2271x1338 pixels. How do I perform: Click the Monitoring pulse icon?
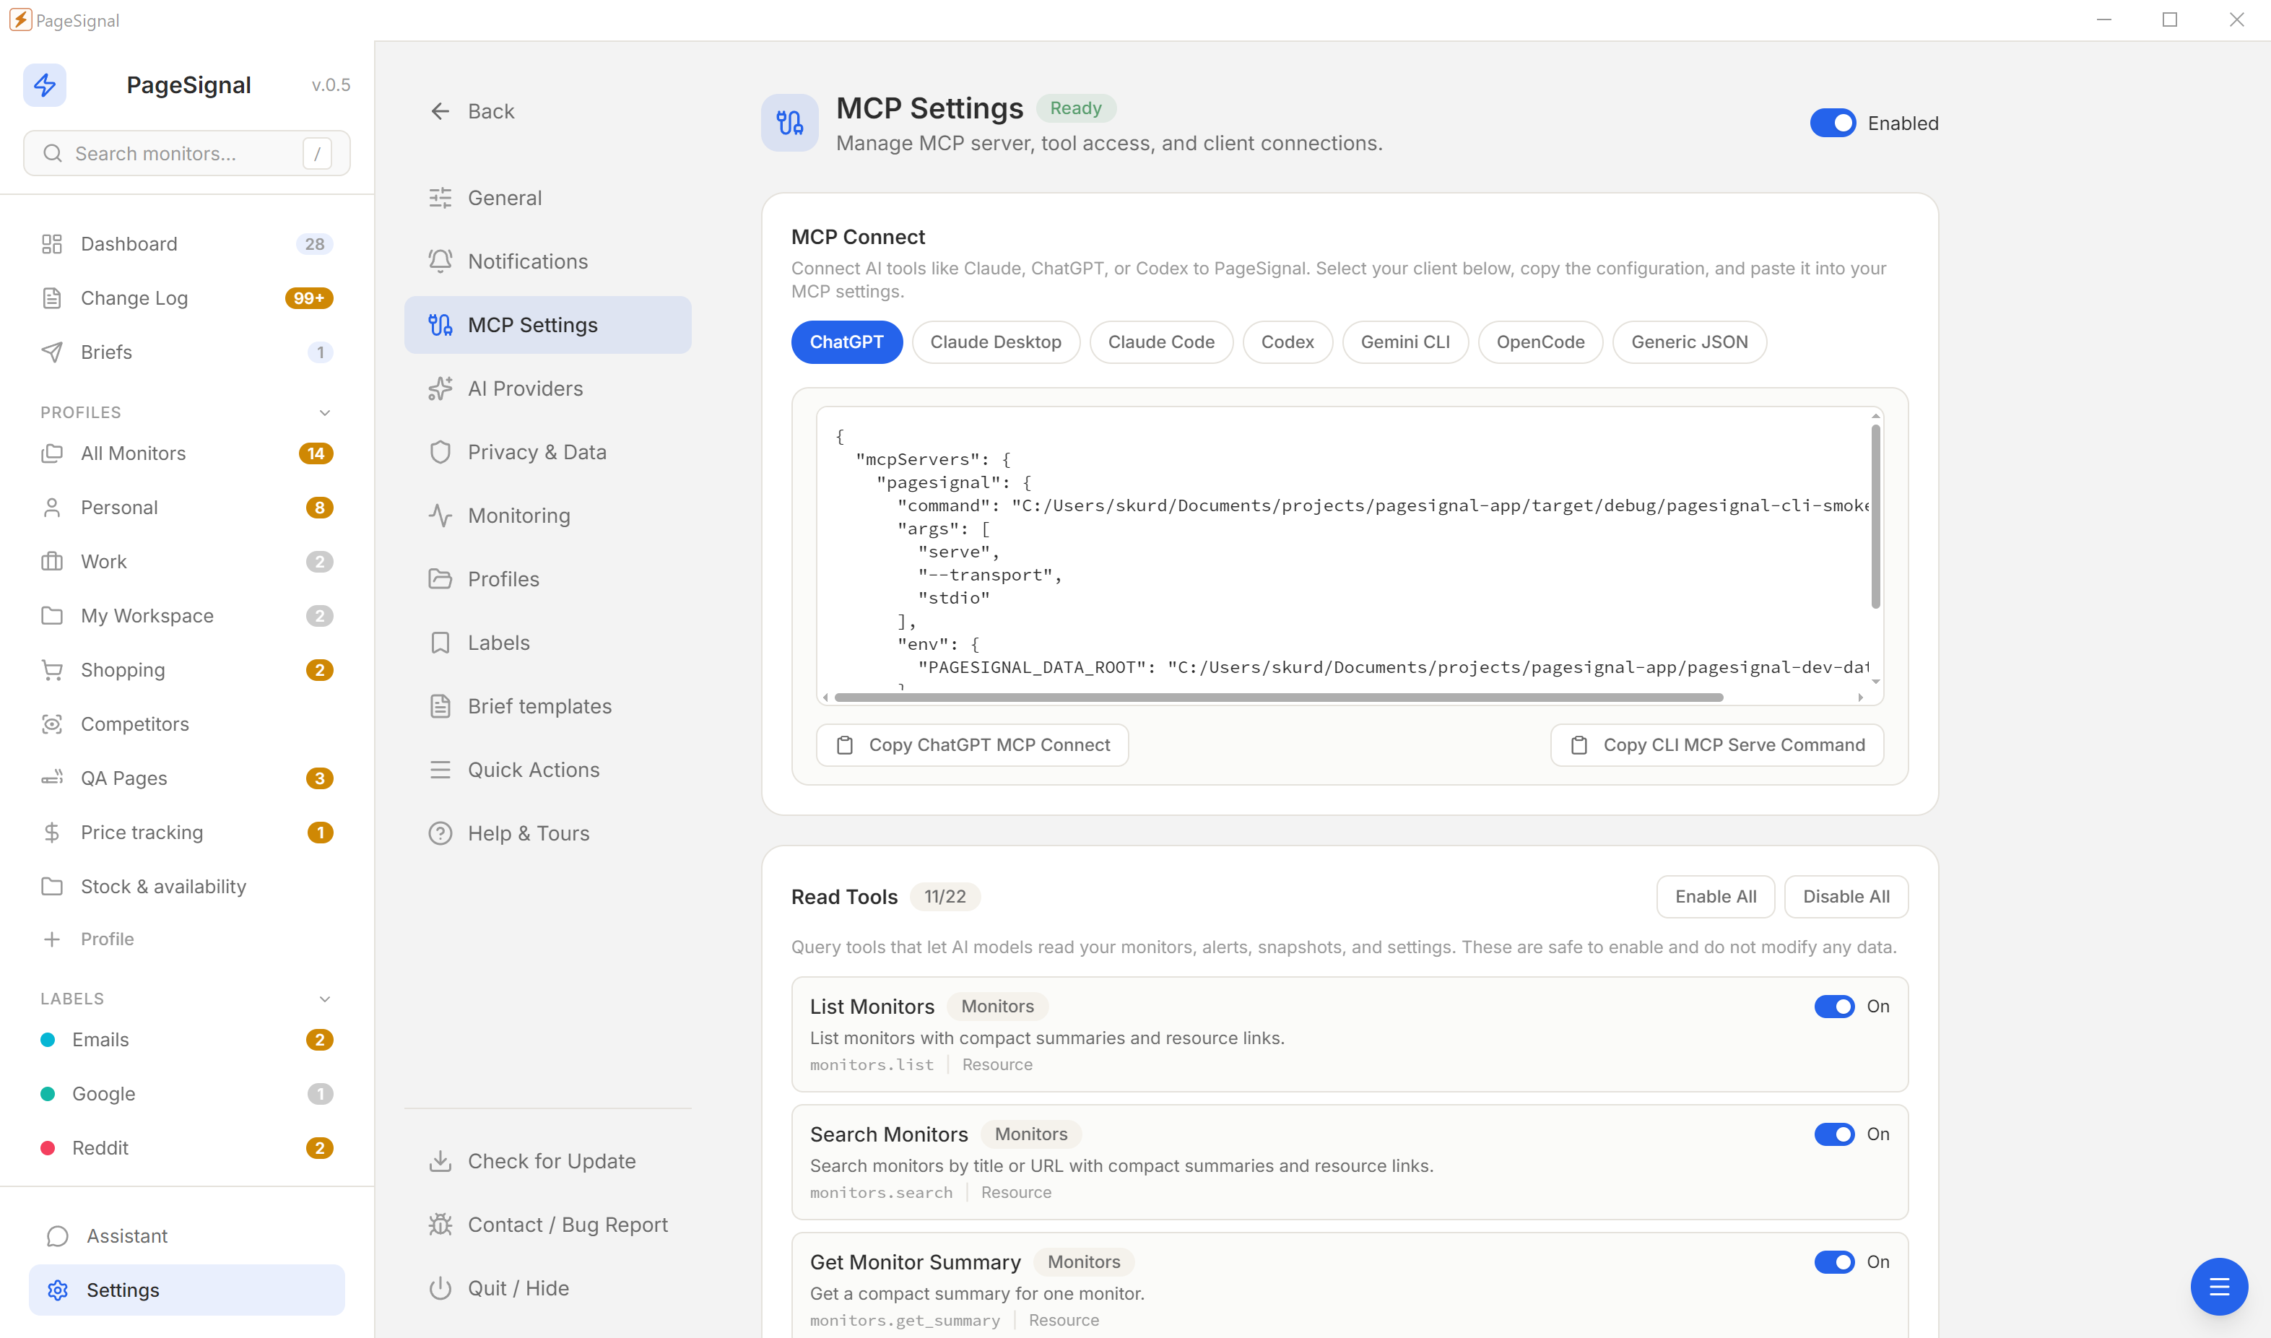[440, 515]
